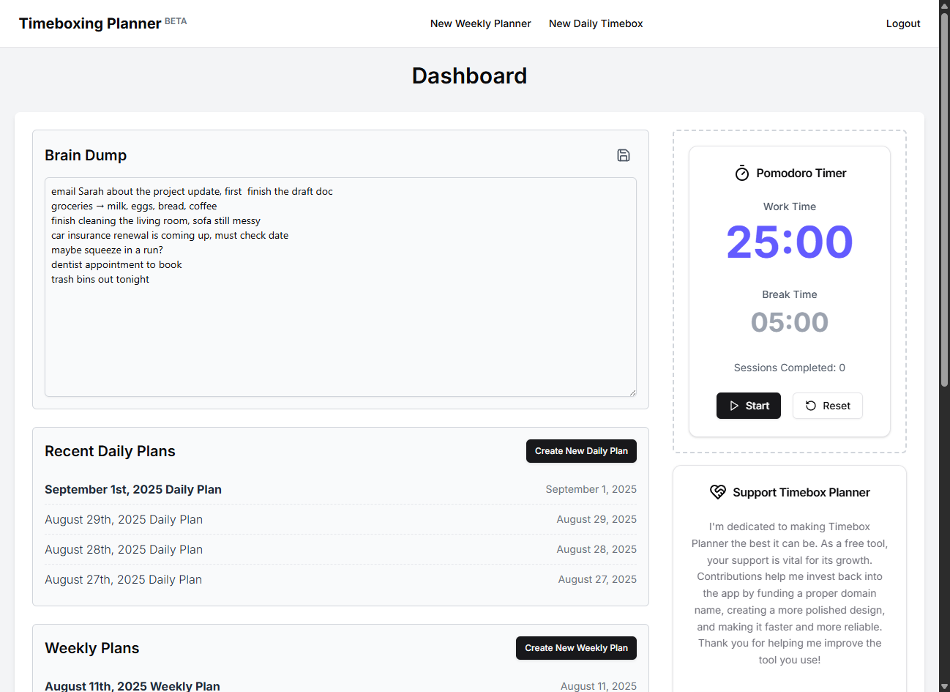Click Logout

pos(903,23)
